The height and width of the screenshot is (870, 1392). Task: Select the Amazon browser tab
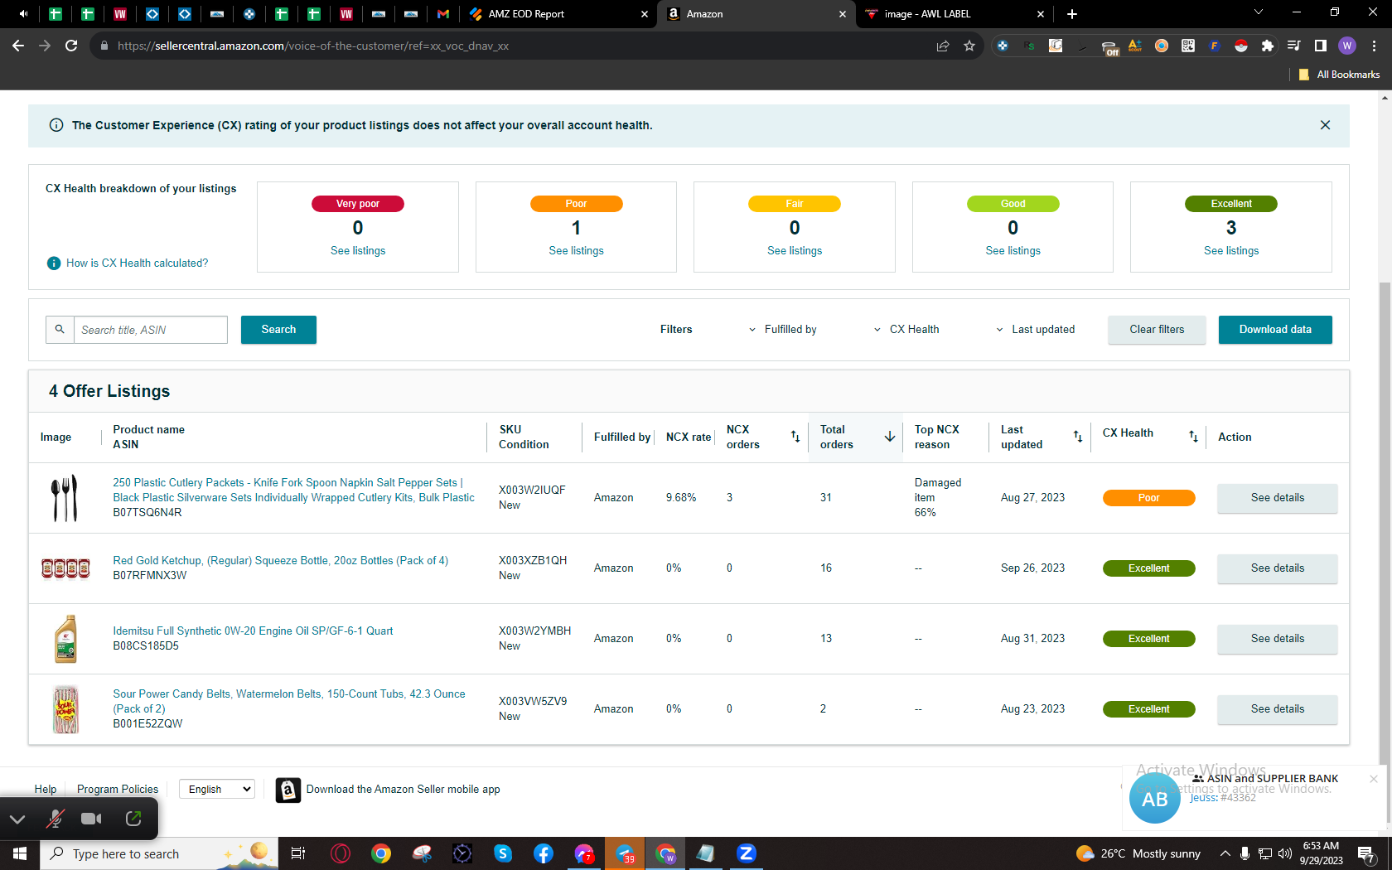click(756, 14)
